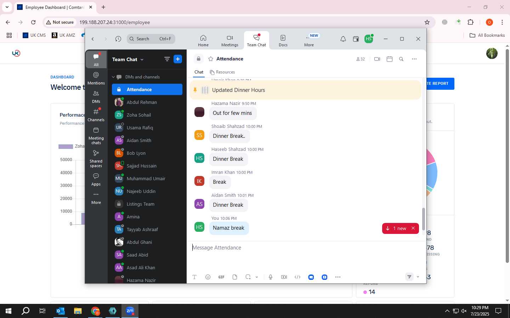Click More at the sidebar bottom
This screenshot has width=510, height=318.
(x=96, y=198)
